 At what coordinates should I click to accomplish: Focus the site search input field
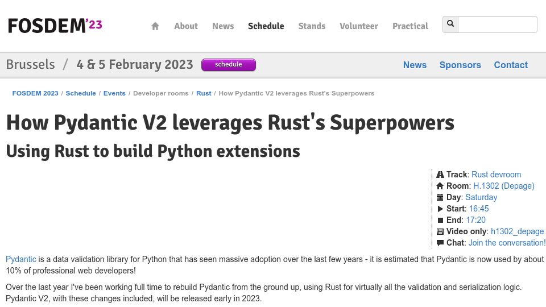498,24
